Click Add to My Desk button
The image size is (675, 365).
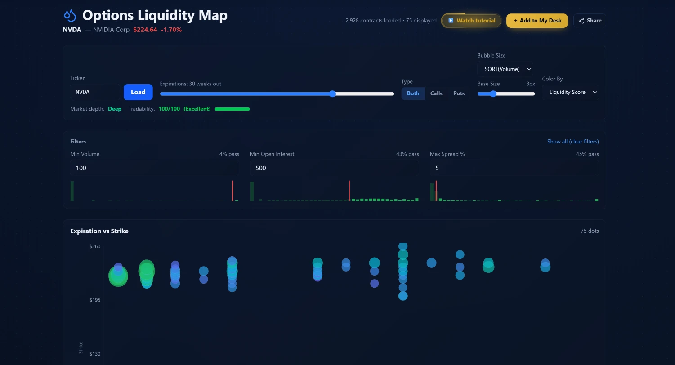tap(537, 21)
